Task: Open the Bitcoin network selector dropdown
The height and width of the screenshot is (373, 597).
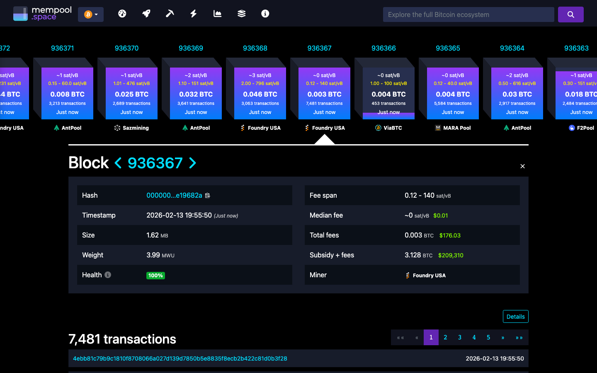Action: [91, 14]
